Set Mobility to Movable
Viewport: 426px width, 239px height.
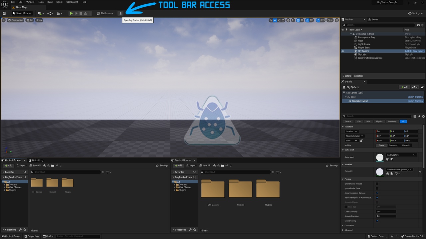[x=406, y=145]
